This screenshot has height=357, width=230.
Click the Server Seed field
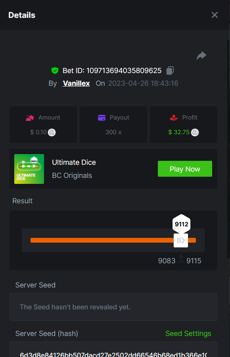tap(113, 307)
